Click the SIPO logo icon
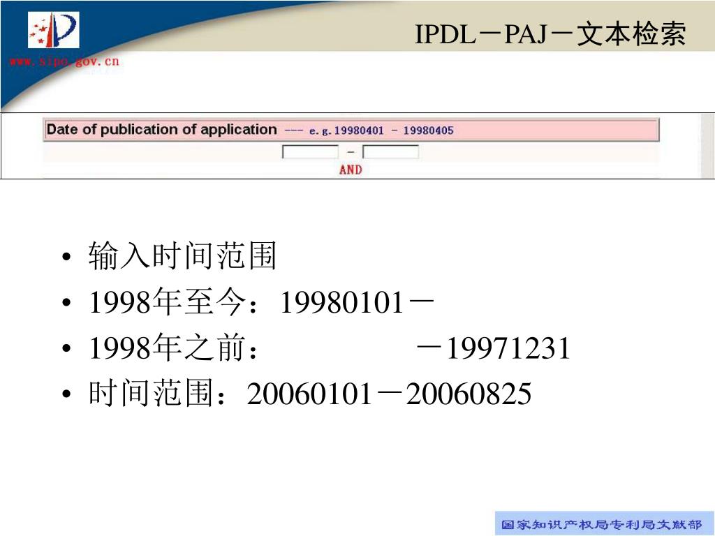 (x=53, y=30)
